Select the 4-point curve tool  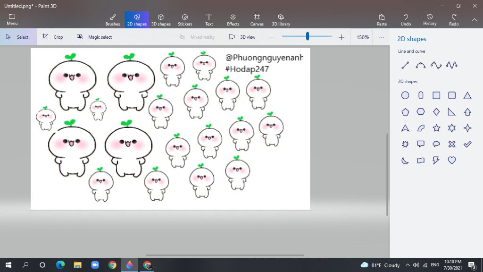(x=436, y=65)
